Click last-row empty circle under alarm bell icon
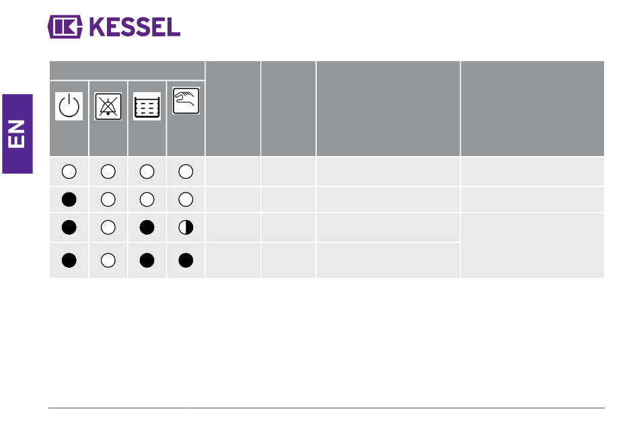Viewport: 639px width, 442px height. [108, 260]
